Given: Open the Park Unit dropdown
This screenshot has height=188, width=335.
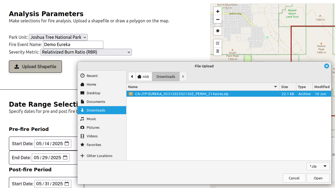Looking at the screenshot, I should 58,37.
